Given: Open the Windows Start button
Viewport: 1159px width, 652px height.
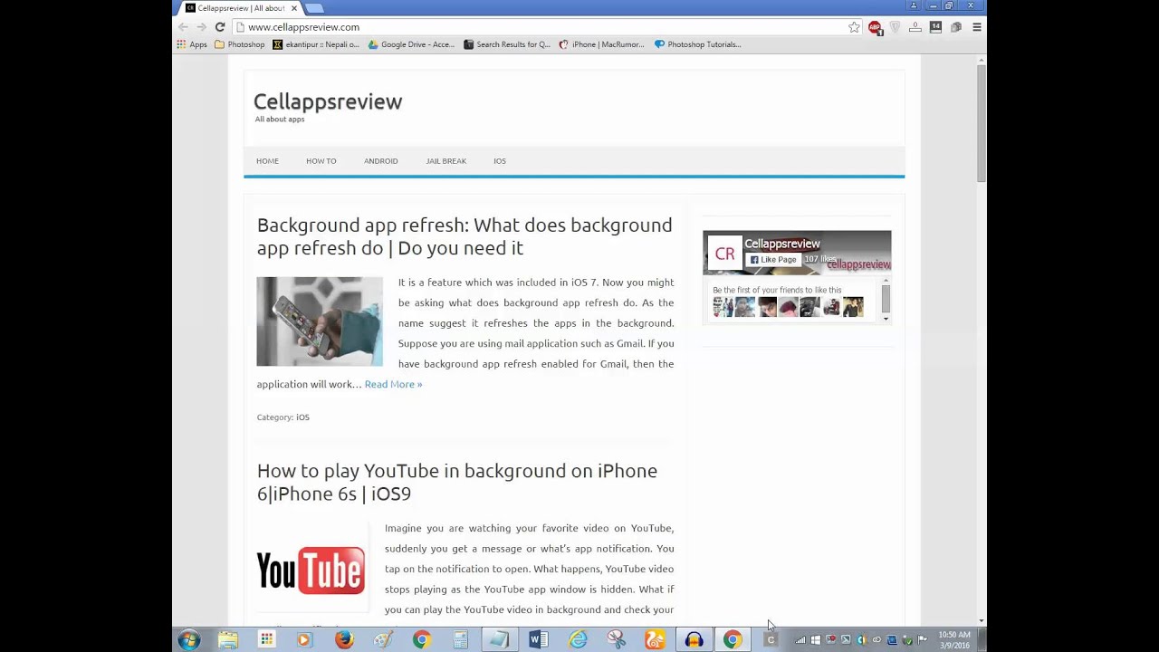Looking at the screenshot, I should 189,640.
